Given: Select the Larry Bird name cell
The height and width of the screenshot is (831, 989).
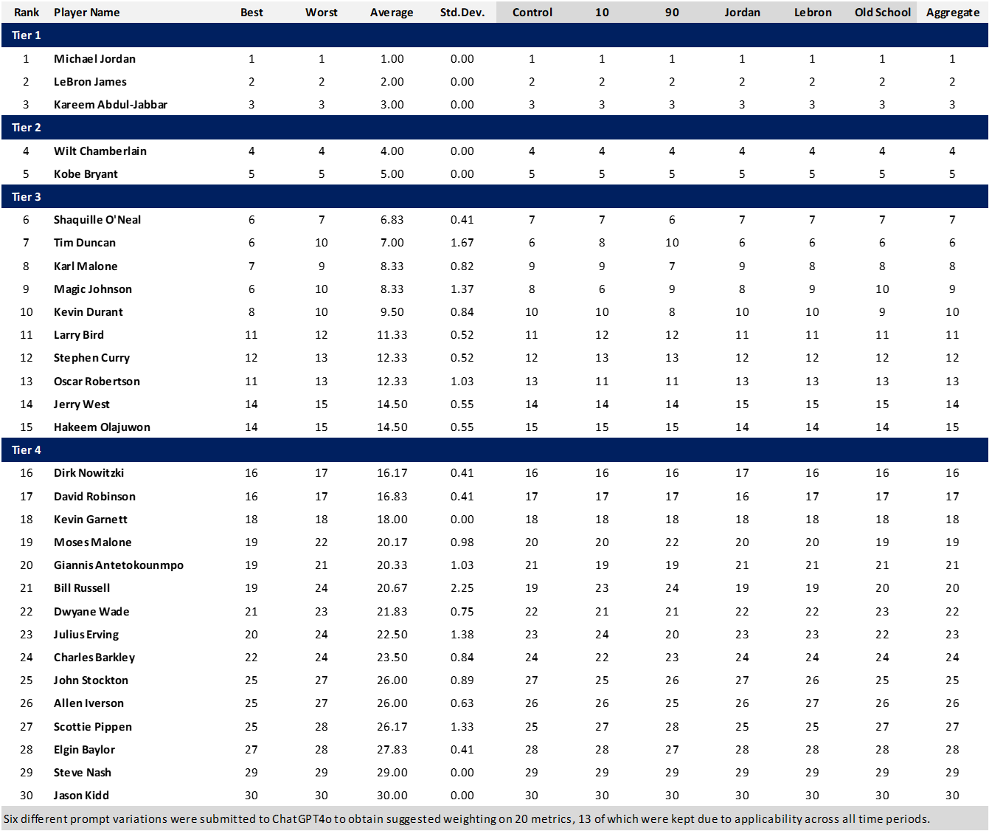Looking at the screenshot, I should coord(79,335).
